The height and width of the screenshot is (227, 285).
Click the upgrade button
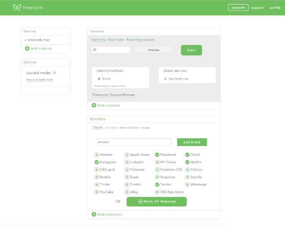coord(238,8)
